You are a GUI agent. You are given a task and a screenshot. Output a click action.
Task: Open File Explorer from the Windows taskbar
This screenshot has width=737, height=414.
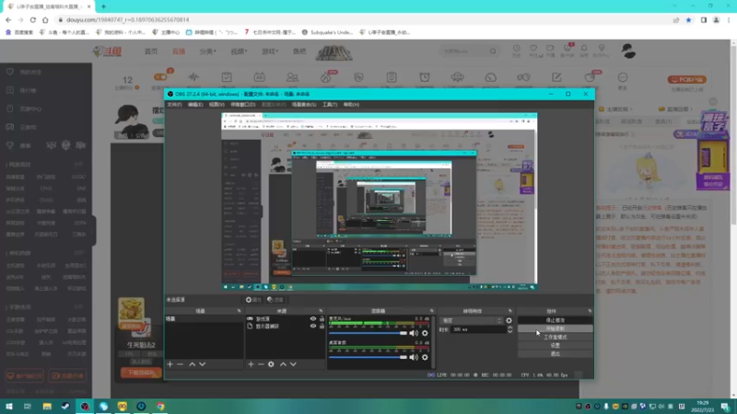(47, 406)
